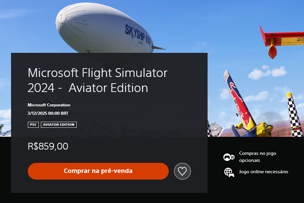Click the rocky mountain beside the info panel
304x203 pixels.
coord(216,129)
